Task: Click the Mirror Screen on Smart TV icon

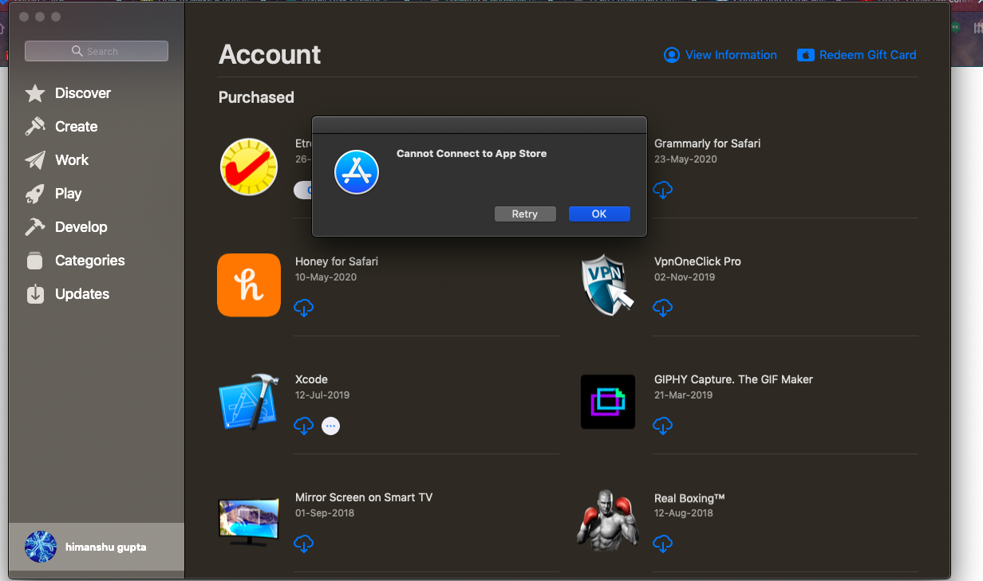Action: [249, 522]
